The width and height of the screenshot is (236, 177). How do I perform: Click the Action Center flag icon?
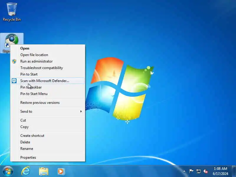[191, 171]
